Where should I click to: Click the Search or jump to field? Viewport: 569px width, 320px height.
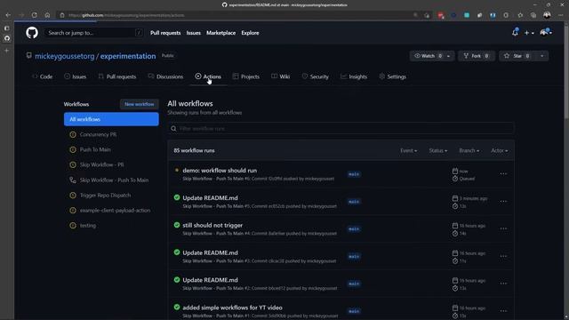94,33
